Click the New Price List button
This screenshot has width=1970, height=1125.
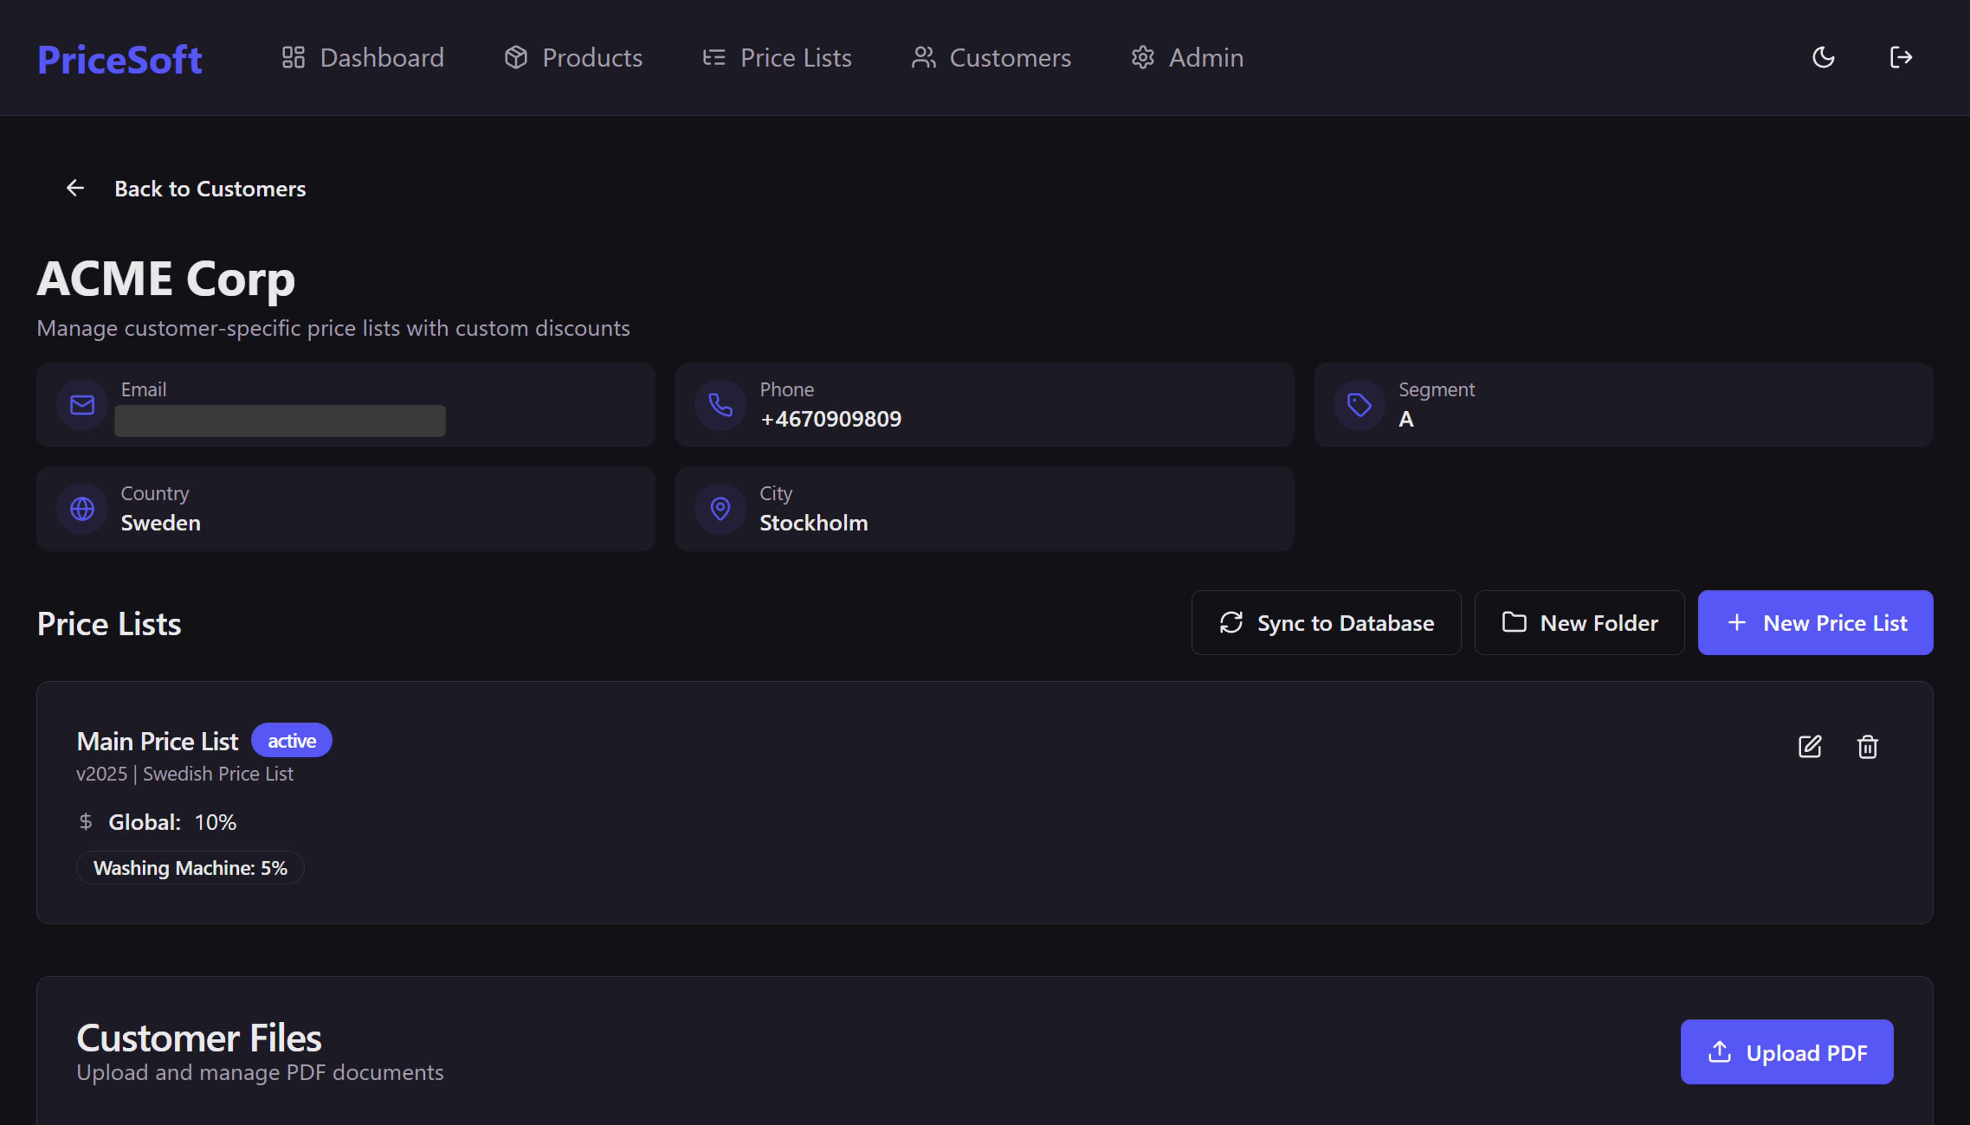click(1814, 623)
